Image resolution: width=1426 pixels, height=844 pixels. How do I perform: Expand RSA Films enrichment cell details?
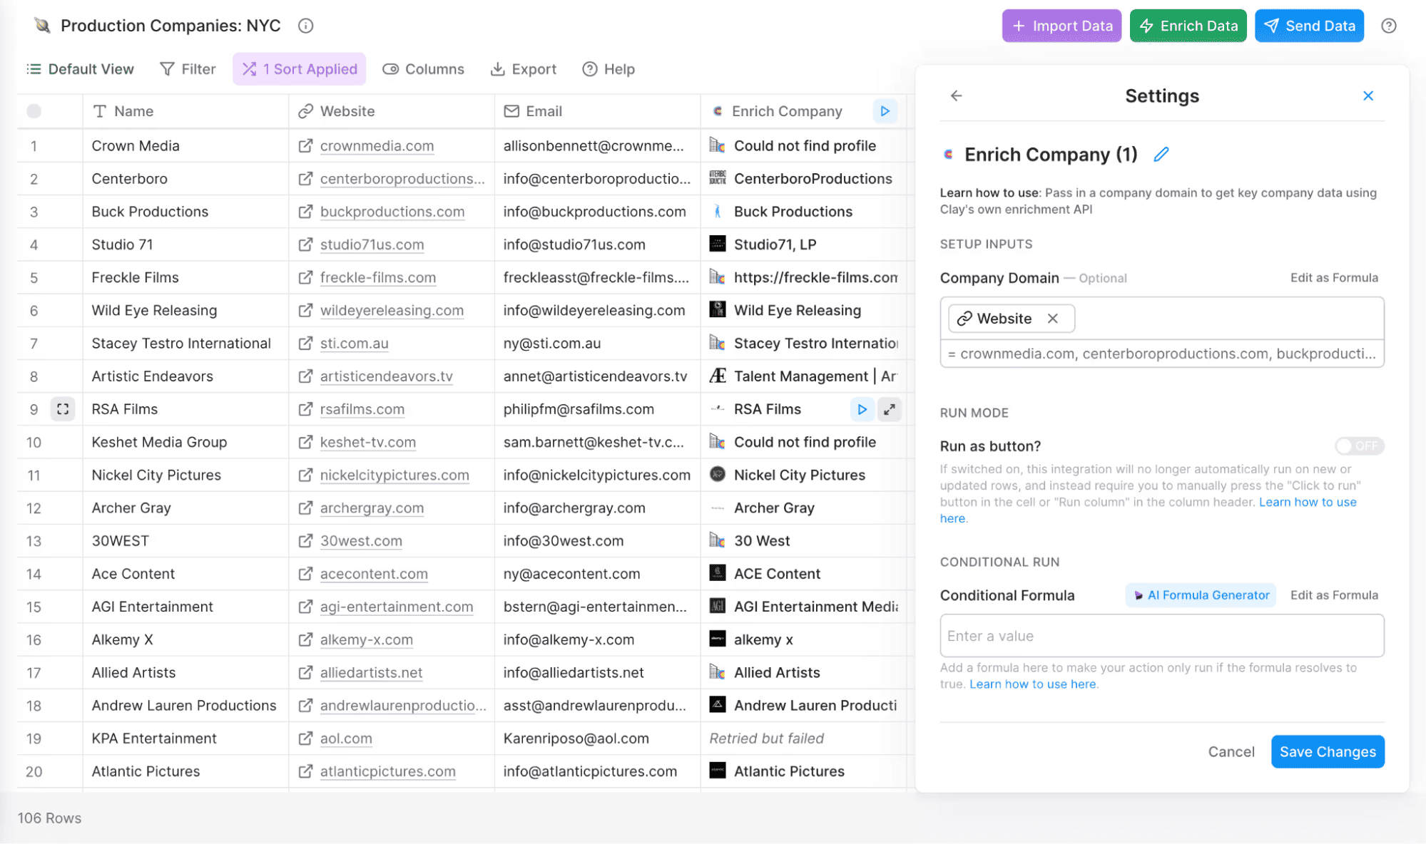890,409
